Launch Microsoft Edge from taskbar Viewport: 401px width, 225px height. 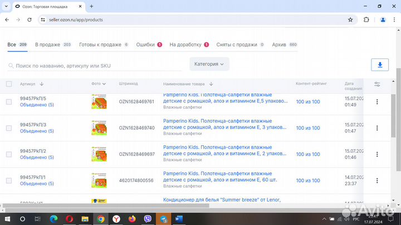pos(53,219)
